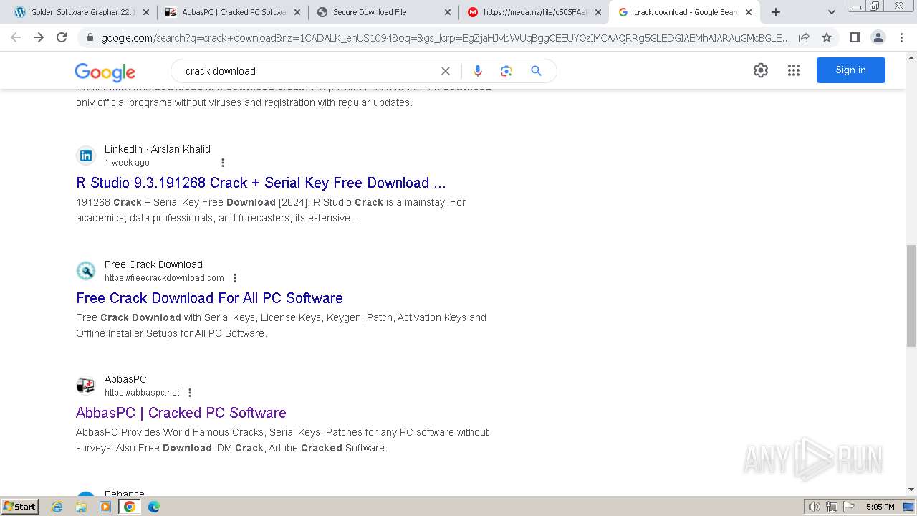
Task: Open the tab search dropdown arrow
Action: click(832, 12)
